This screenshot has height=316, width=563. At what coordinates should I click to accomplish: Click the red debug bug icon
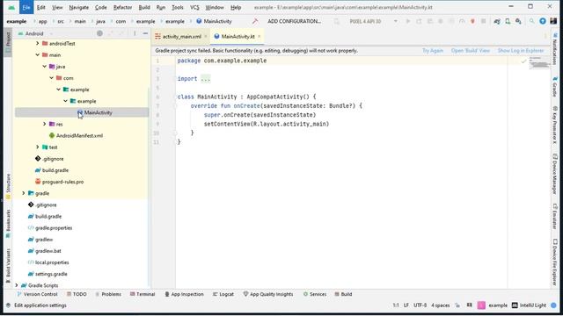[472, 21]
